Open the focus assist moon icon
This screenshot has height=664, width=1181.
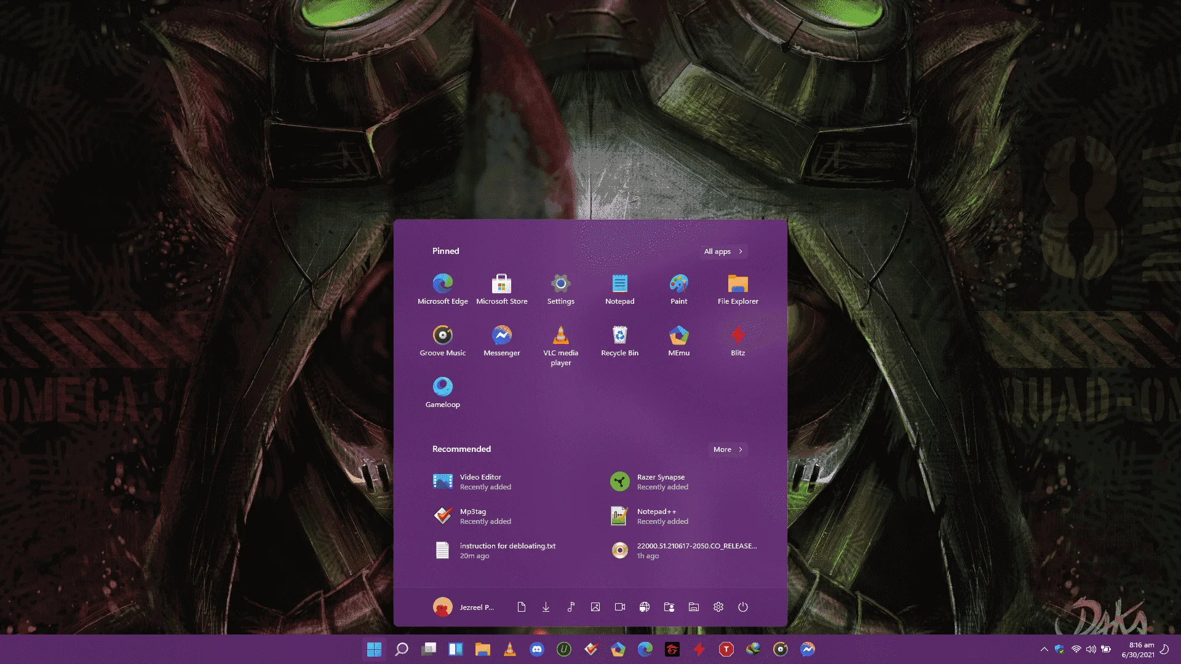pos(1164,649)
